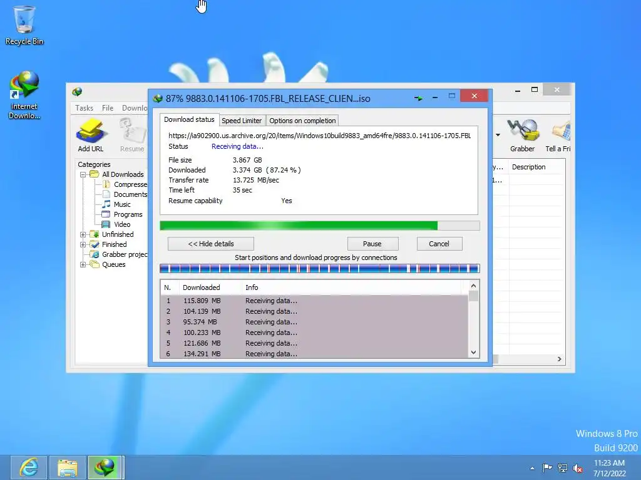
Task: Switch to Options on completion tab
Action: pos(302,121)
